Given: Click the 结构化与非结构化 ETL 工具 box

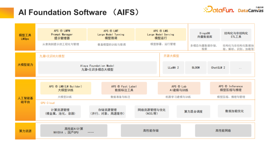Looking at the screenshot, I should pyautogui.click(x=236, y=35).
